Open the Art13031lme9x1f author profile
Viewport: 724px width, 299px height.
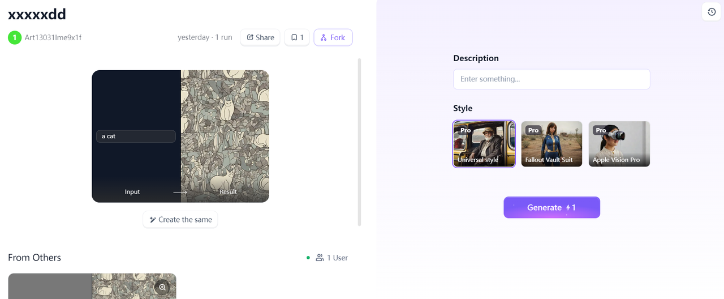coord(53,37)
